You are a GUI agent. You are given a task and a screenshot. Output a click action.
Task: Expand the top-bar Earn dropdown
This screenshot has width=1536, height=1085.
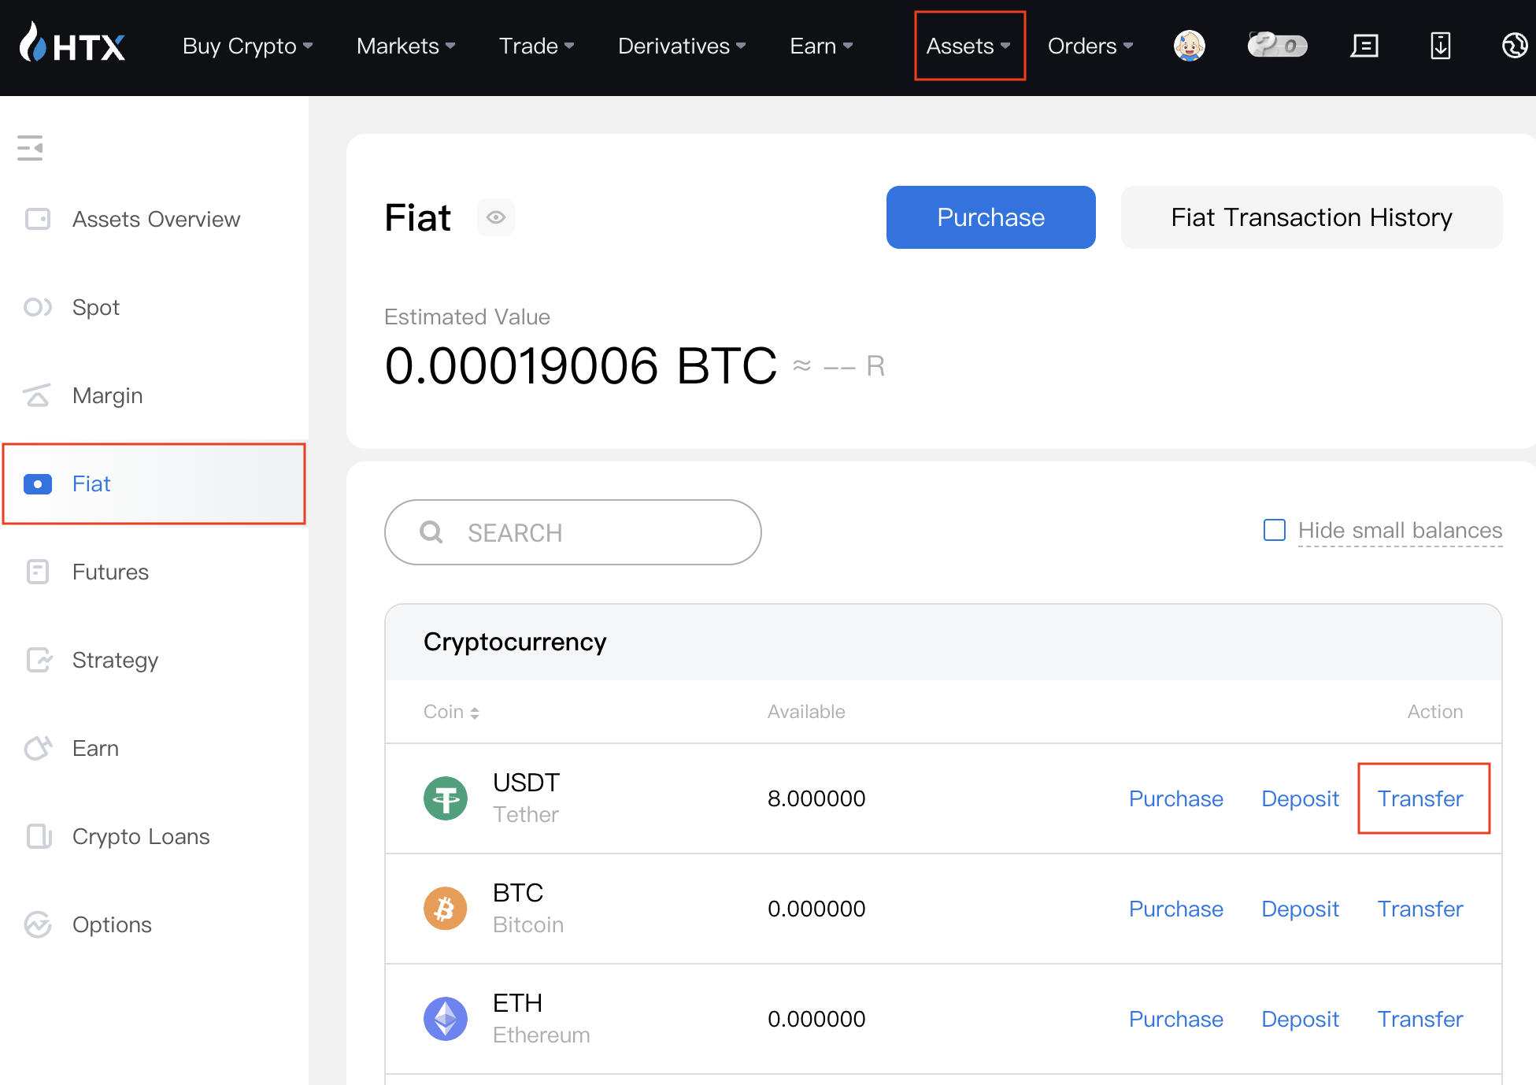(821, 46)
